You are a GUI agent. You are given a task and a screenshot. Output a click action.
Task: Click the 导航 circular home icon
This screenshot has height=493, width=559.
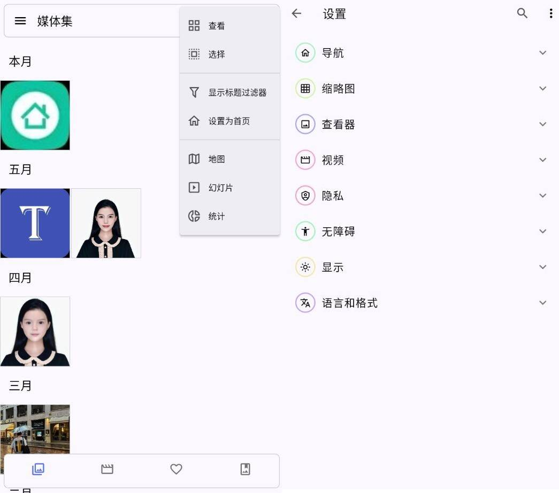coord(305,52)
